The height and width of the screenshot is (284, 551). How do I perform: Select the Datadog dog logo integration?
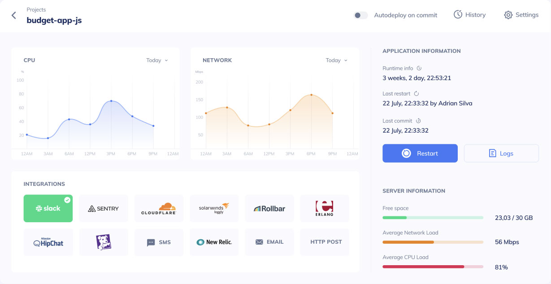pyautogui.click(x=104, y=242)
